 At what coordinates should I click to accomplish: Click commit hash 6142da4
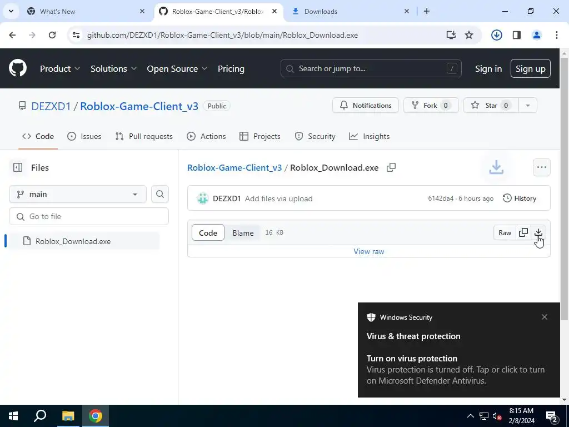441,198
